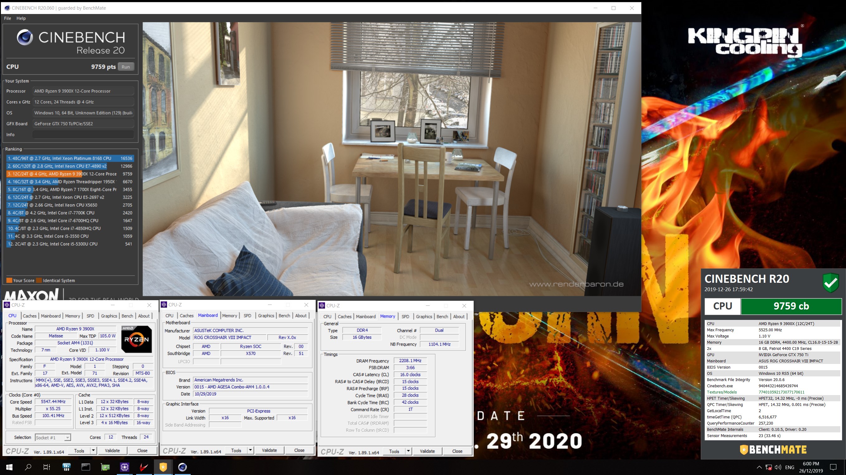Open the red bird taskbar icon
This screenshot has height=475, width=846.
(x=144, y=467)
